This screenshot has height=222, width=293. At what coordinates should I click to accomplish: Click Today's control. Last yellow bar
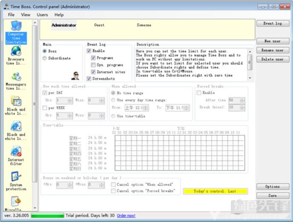pos(215,191)
